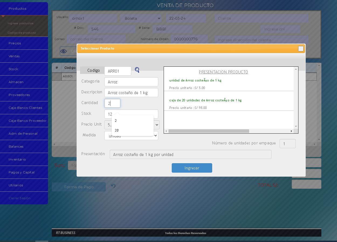This screenshot has height=242, width=337.
Task: Close the Seleccionar Producto dialog
Action: coord(301,49)
